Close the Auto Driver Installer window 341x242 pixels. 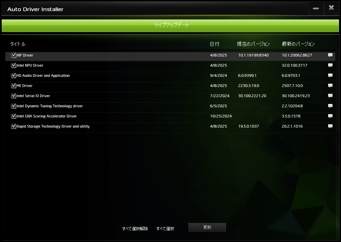[x=332, y=8]
